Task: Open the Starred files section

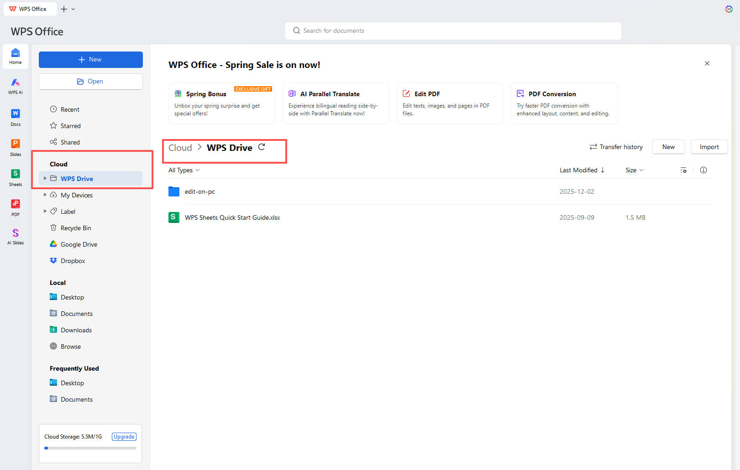Action: pyautogui.click(x=70, y=126)
